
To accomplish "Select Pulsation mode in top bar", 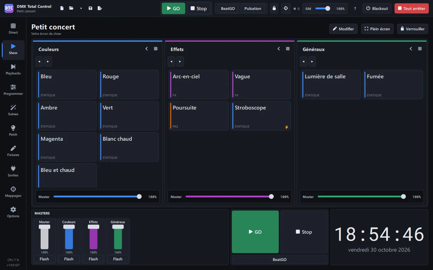I will (x=253, y=8).
